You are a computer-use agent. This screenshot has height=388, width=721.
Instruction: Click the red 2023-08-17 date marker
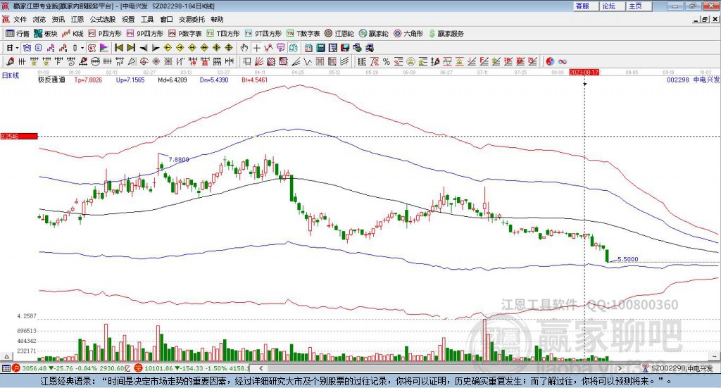click(584, 72)
